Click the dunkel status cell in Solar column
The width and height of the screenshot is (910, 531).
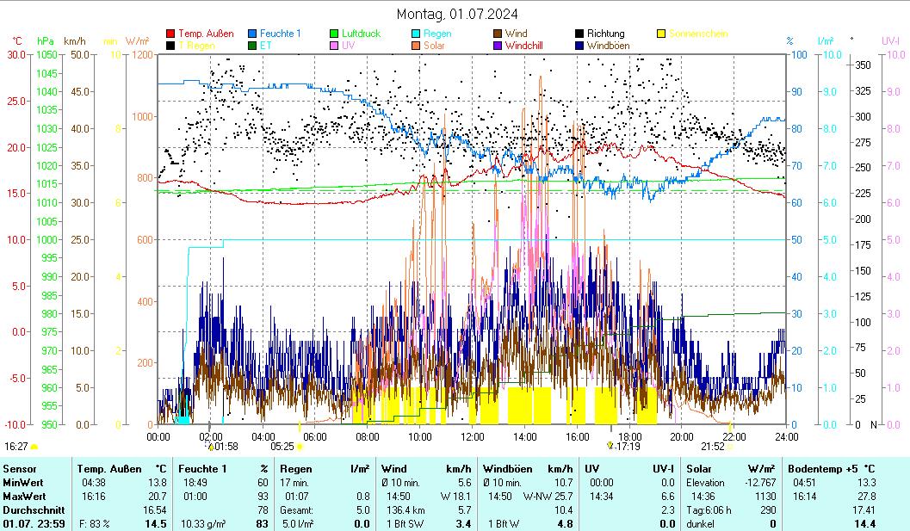point(700,524)
